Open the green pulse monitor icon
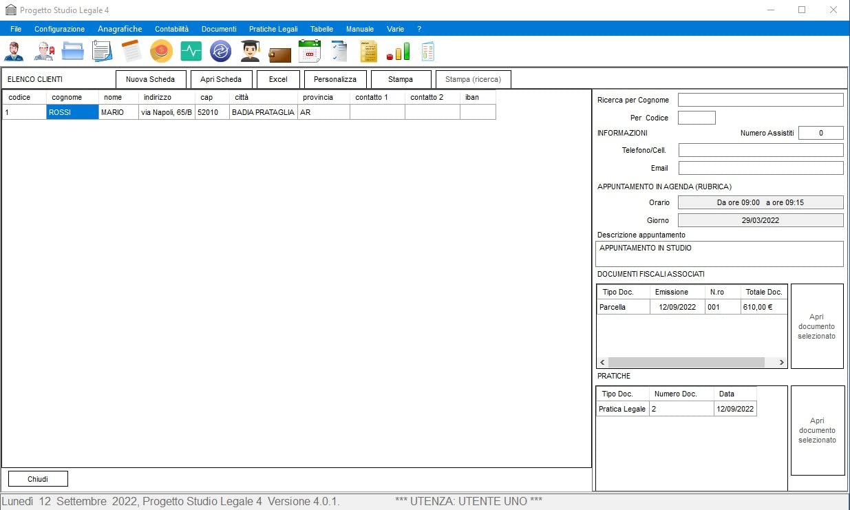 pyautogui.click(x=191, y=51)
